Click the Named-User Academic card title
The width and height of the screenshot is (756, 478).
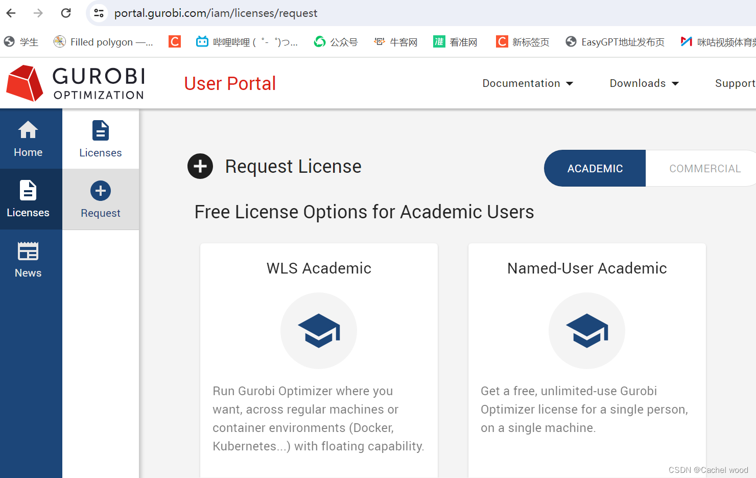587,268
